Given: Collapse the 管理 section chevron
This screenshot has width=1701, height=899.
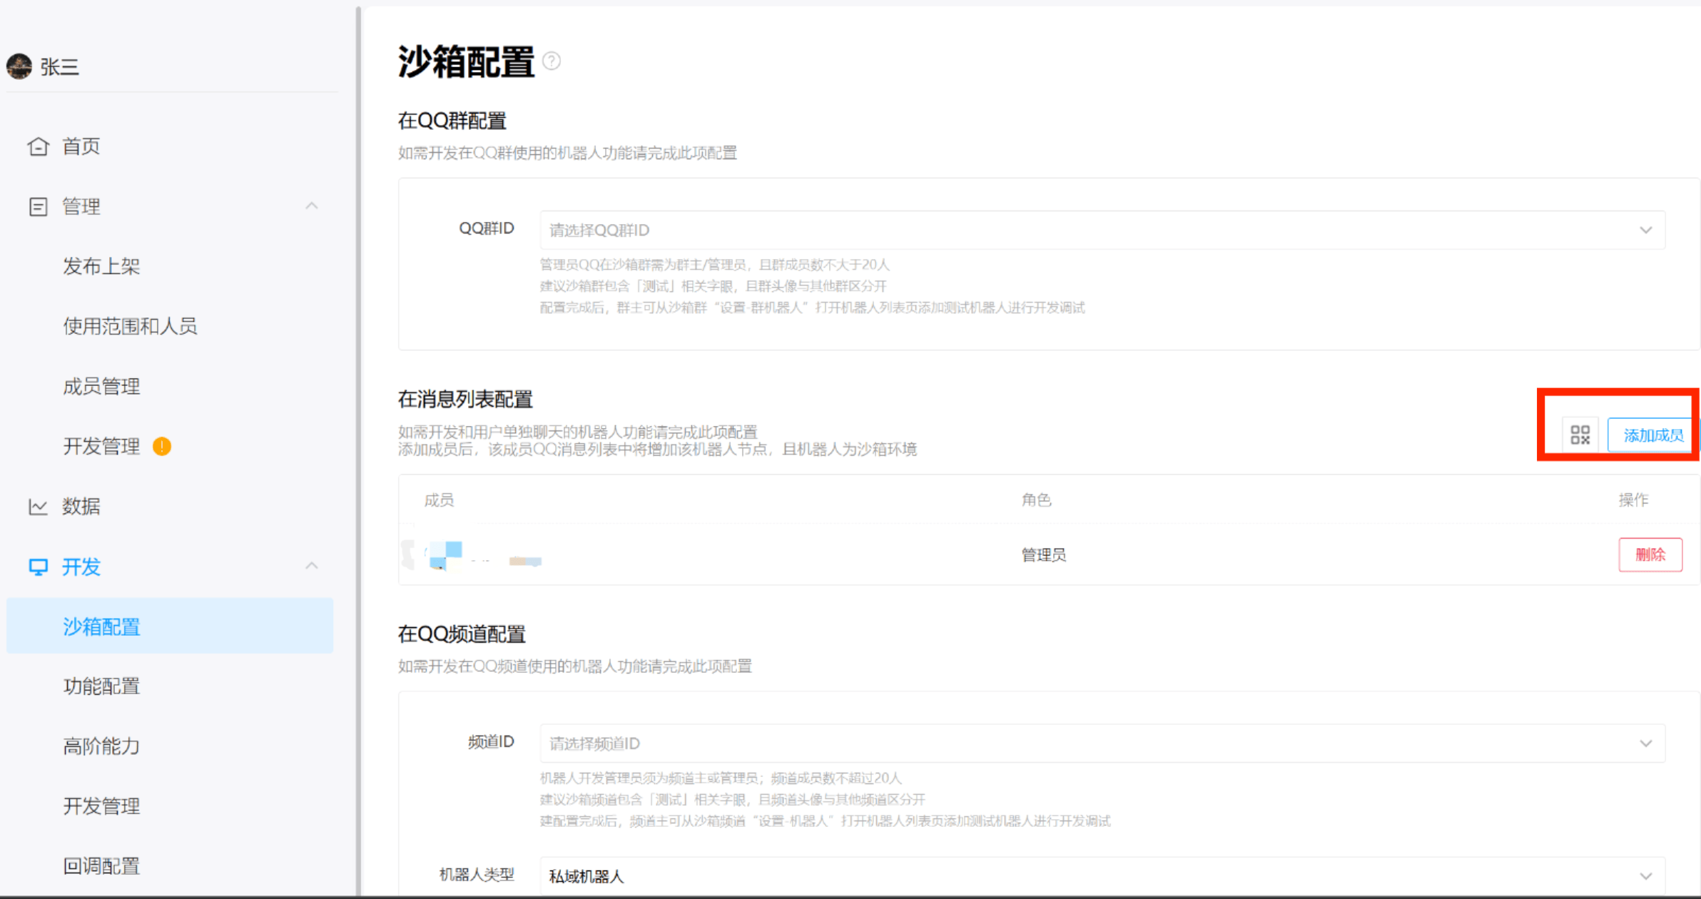Looking at the screenshot, I should click(312, 206).
